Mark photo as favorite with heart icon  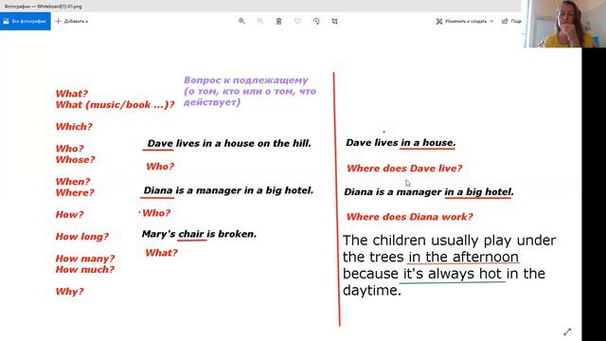[x=297, y=21]
